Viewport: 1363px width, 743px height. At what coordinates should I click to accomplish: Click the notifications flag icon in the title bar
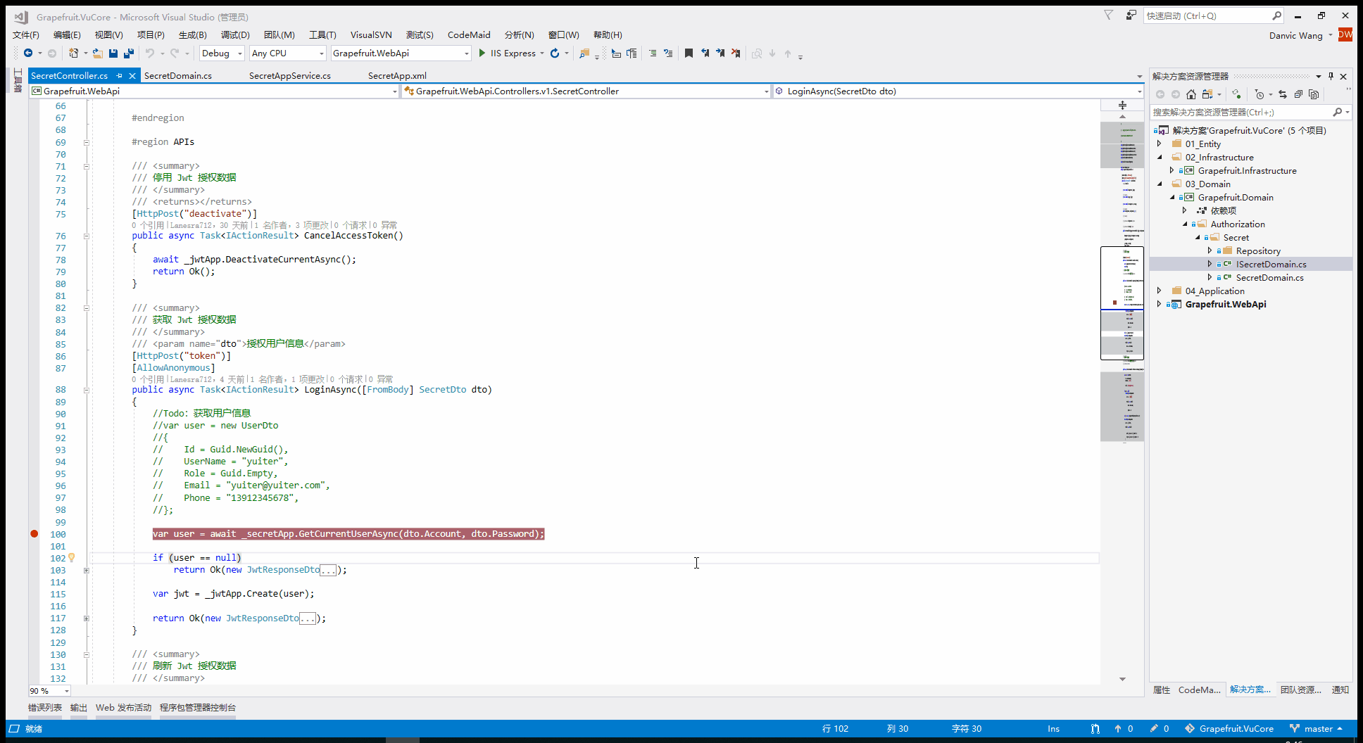pos(1108,15)
